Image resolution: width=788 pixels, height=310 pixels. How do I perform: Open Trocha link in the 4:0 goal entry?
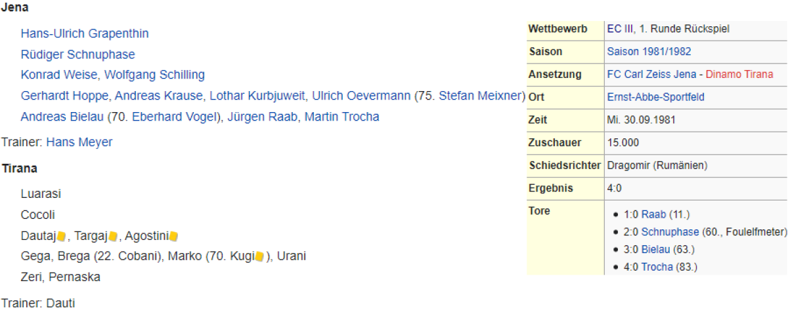click(x=657, y=267)
